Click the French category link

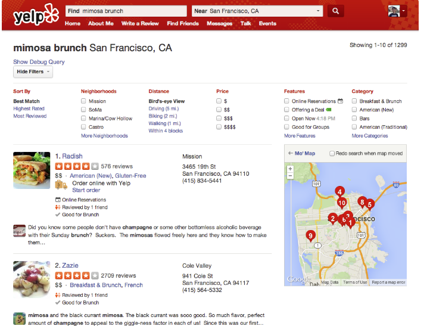tap(134, 285)
